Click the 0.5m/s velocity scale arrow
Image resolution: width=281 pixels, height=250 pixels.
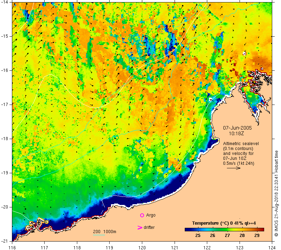click(x=234, y=168)
